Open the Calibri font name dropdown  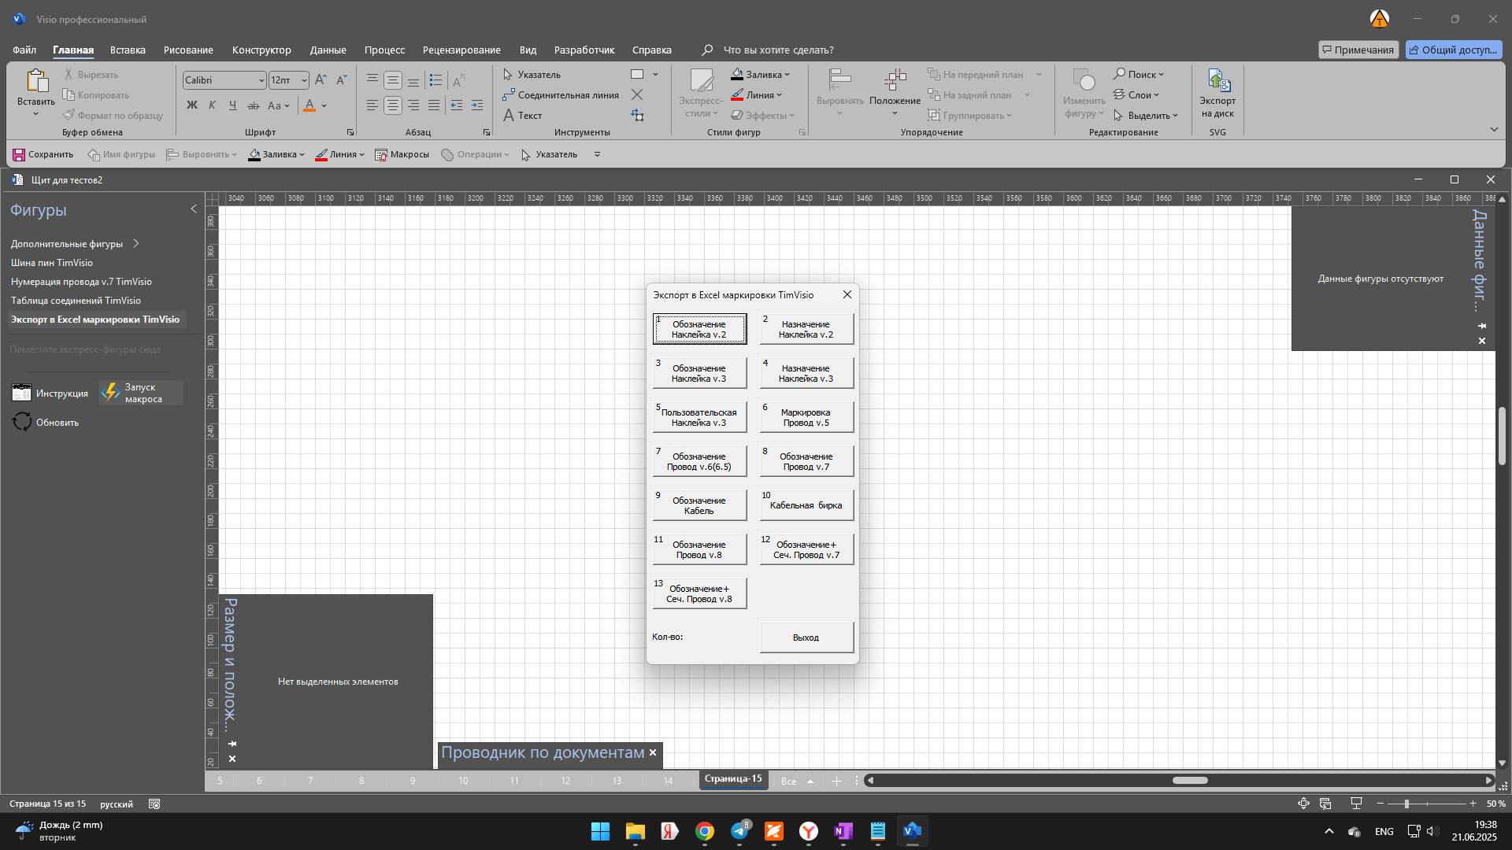pyautogui.click(x=261, y=80)
